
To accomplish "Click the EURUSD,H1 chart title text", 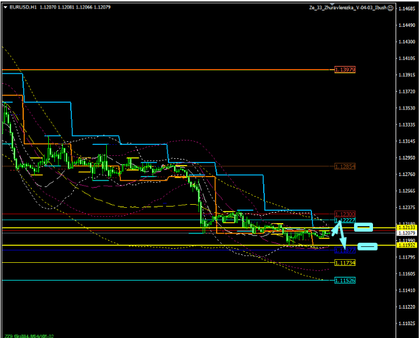I will tap(23, 8).
